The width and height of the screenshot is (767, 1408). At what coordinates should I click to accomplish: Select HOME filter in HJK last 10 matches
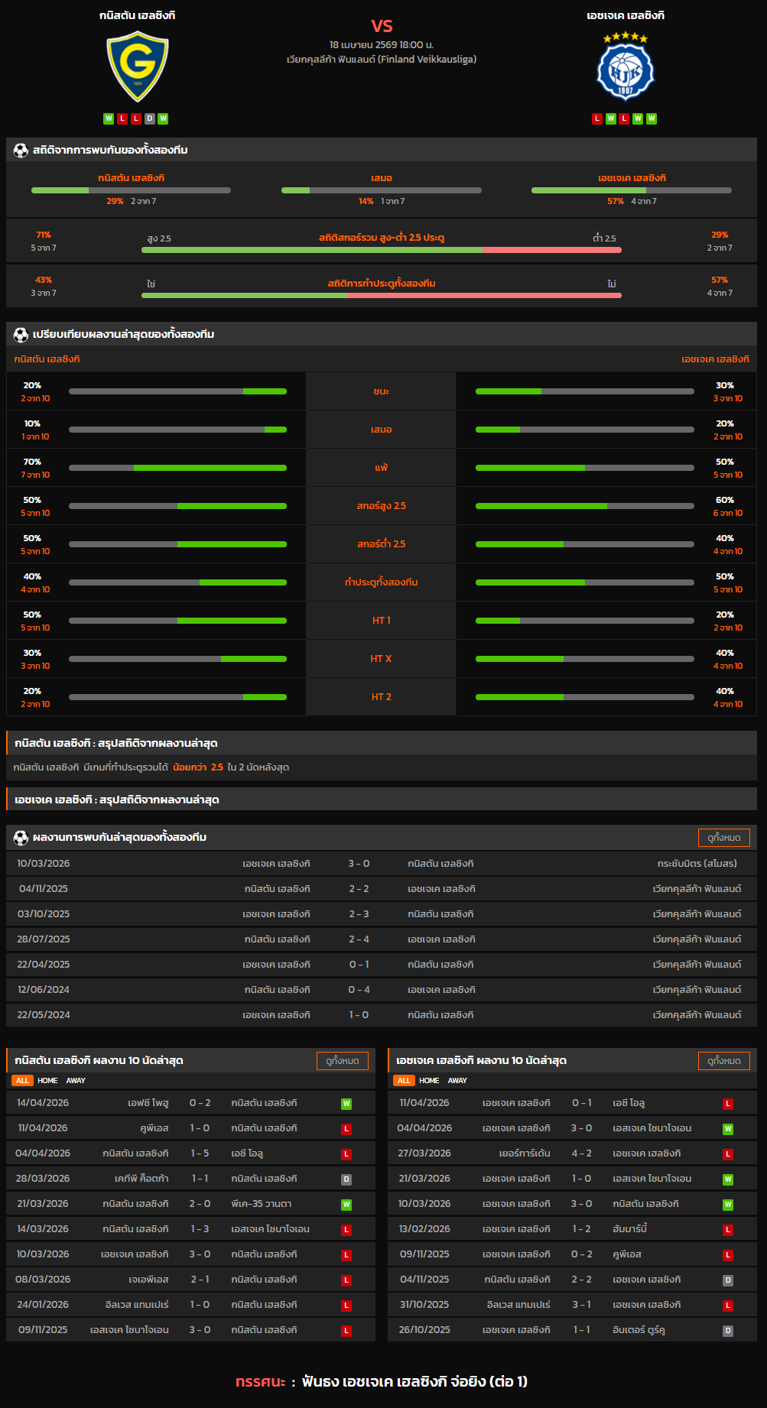pyautogui.click(x=429, y=1081)
